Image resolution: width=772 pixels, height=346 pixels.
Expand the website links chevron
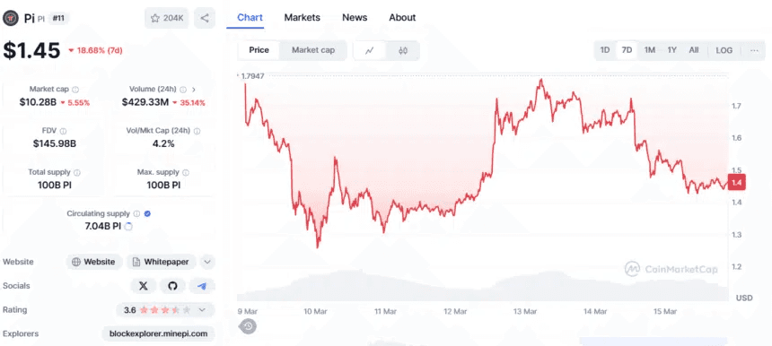point(207,262)
